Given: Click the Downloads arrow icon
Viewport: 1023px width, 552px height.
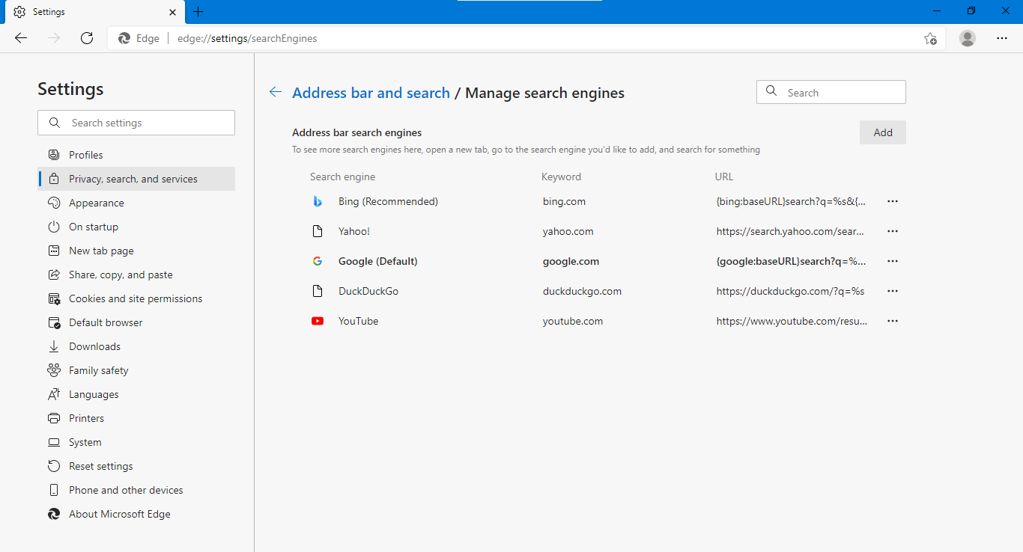Looking at the screenshot, I should 54,346.
